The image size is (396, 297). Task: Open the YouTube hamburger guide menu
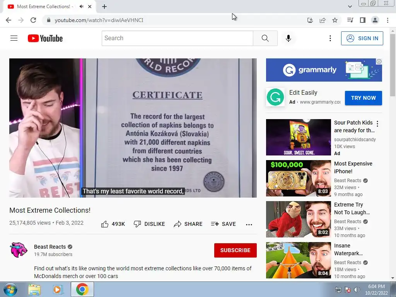(x=14, y=38)
